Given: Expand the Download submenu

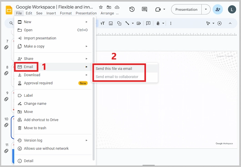Looking at the screenshot, I should (53, 75).
